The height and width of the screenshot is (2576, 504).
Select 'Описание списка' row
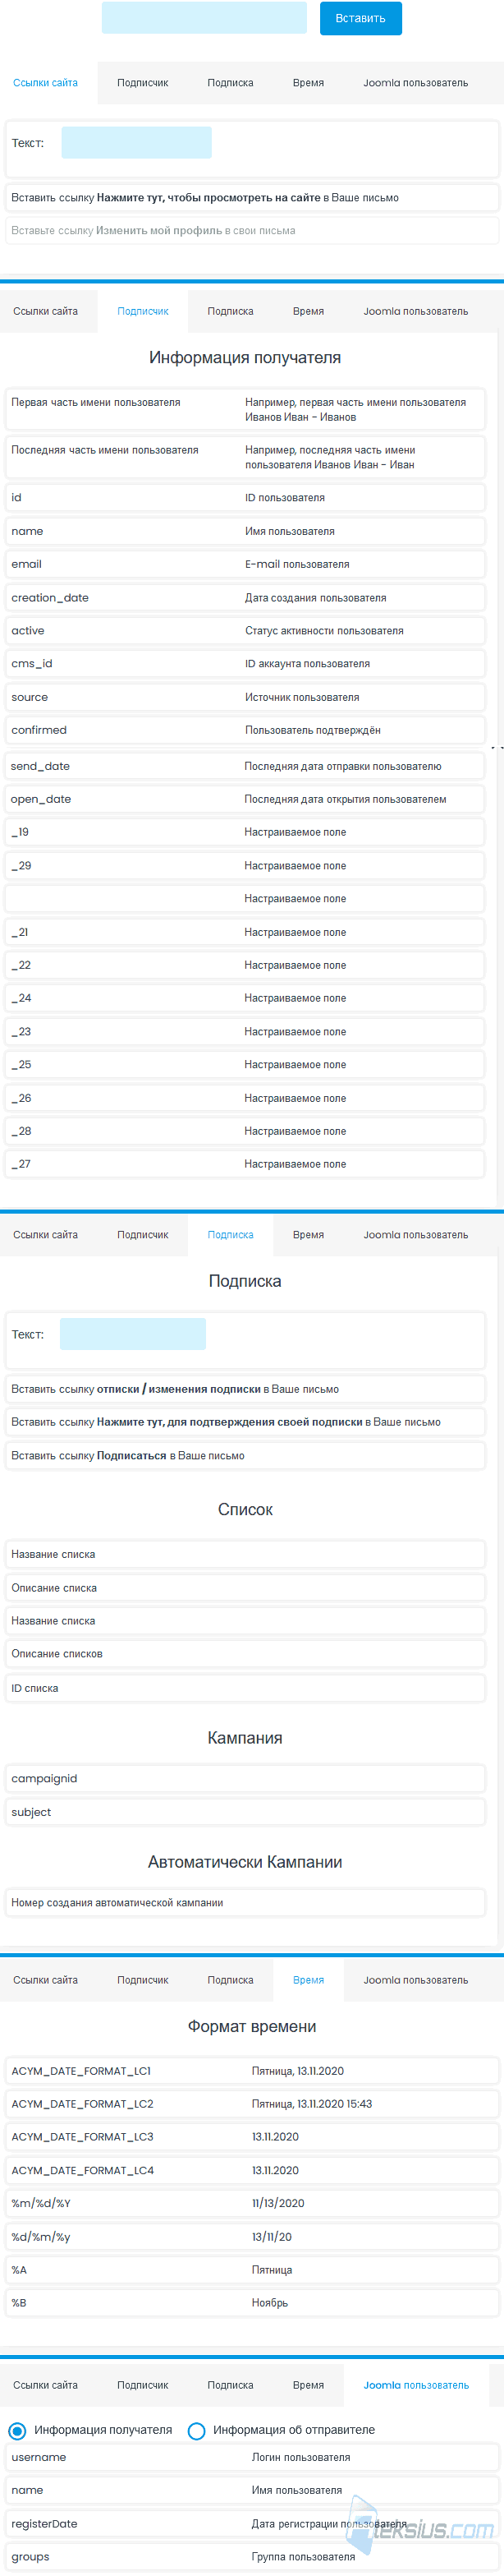tap(245, 1588)
